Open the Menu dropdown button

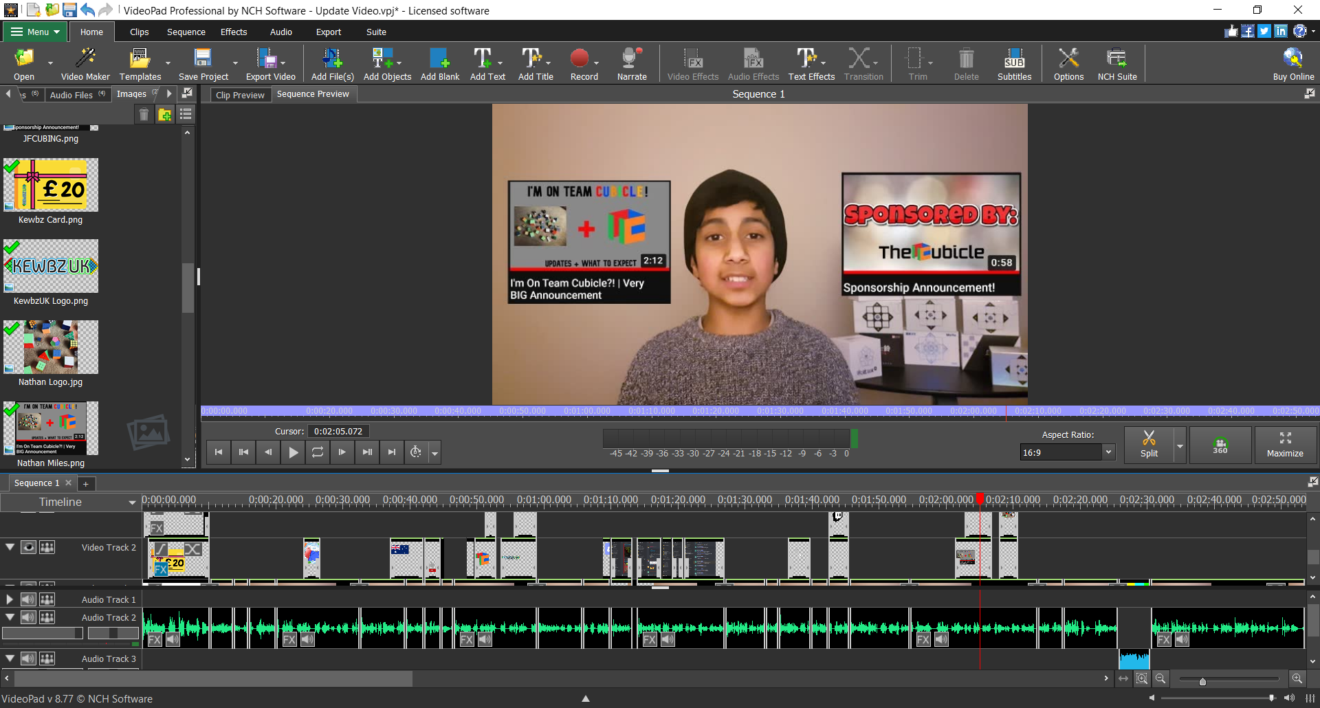[35, 32]
